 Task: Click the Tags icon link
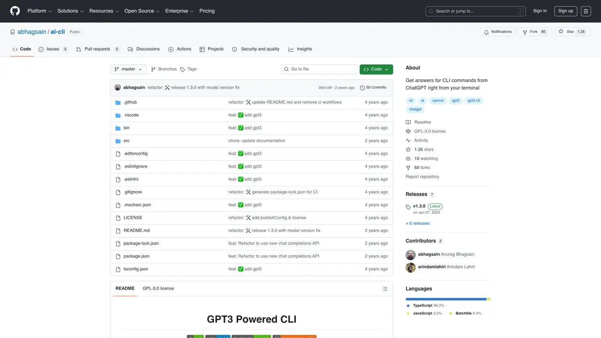183,69
